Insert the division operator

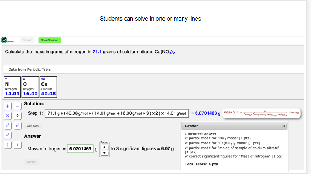click(x=18, y=116)
